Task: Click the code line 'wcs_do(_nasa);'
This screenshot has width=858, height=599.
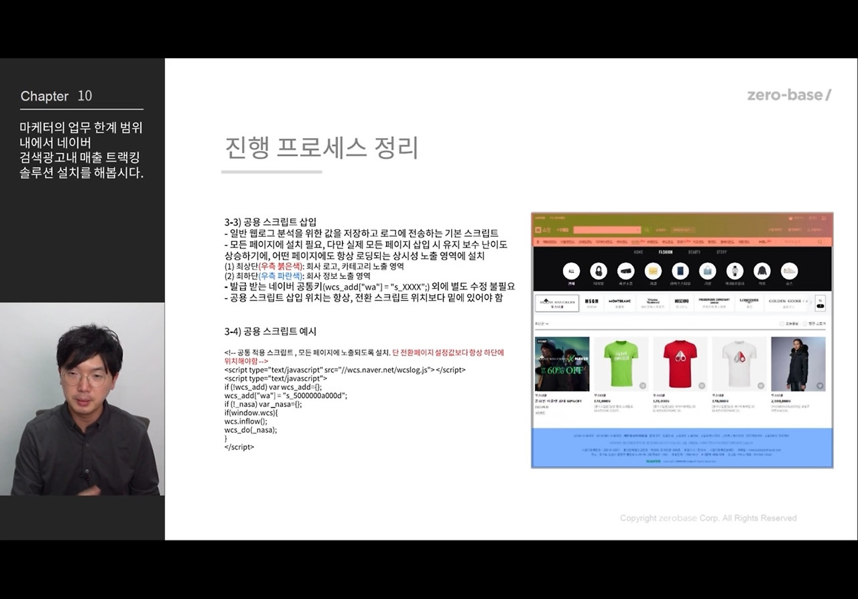Action: point(251,430)
